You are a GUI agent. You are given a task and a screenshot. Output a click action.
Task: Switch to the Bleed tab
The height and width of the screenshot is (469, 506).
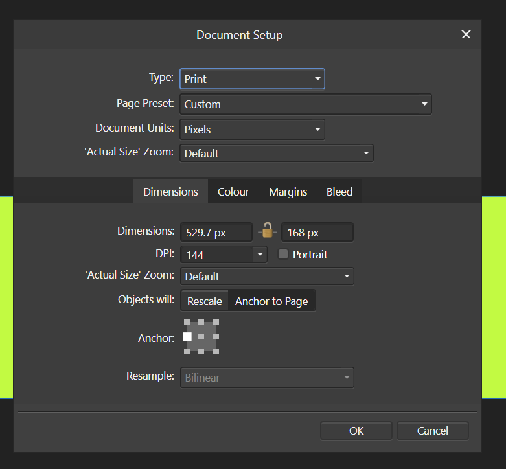(x=339, y=192)
